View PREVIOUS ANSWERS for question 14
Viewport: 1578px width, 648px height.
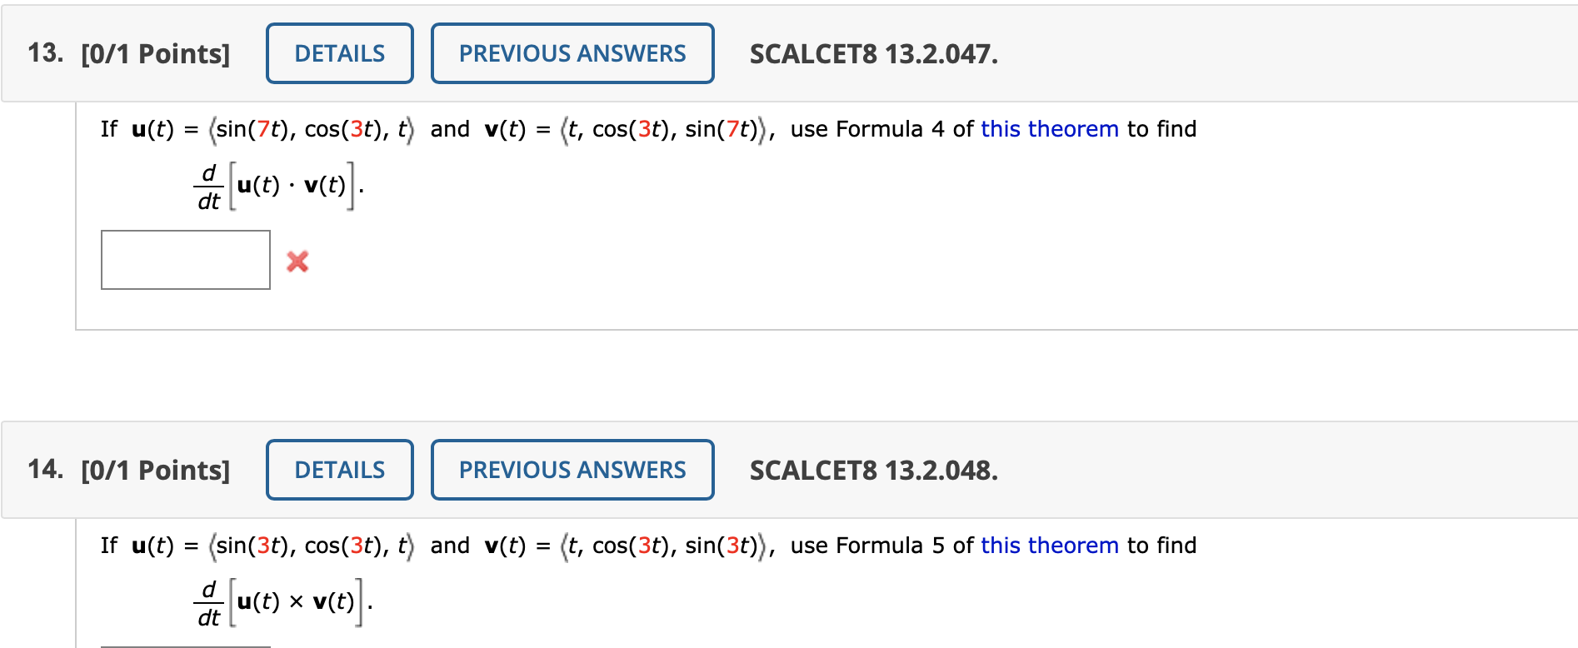pos(572,470)
